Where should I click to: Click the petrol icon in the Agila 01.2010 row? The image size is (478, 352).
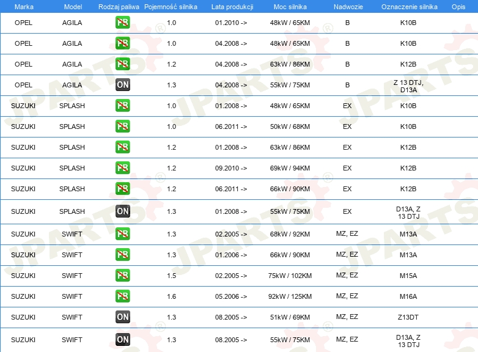point(122,23)
